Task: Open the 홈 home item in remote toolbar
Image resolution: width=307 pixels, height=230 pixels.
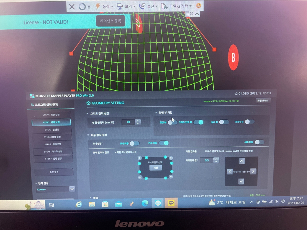Action: pos(85,6)
